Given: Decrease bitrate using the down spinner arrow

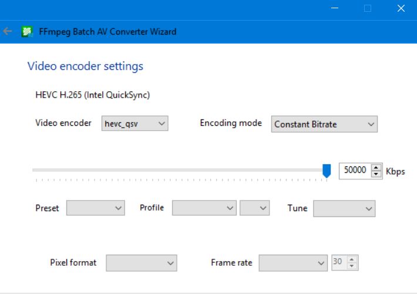Looking at the screenshot, I should tap(376, 174).
